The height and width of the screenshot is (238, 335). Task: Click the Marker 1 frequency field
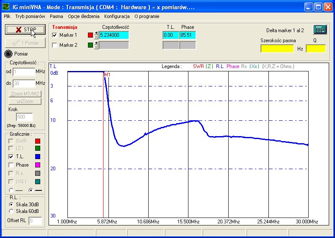[114, 35]
